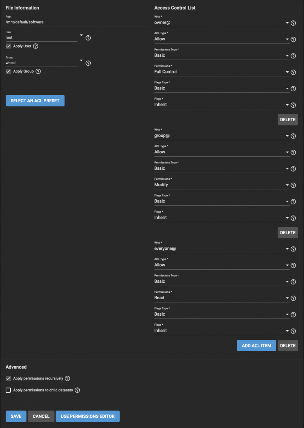Show help for Apply permissions to child datasets
The height and width of the screenshot is (428, 304).
pos(77,390)
